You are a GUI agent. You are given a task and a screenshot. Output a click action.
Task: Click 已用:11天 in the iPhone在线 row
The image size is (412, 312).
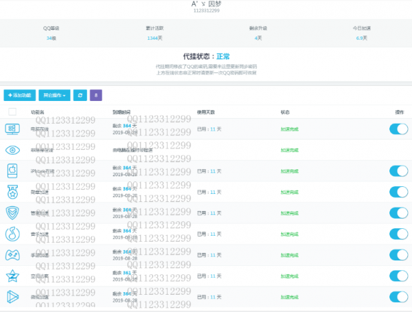(209, 171)
